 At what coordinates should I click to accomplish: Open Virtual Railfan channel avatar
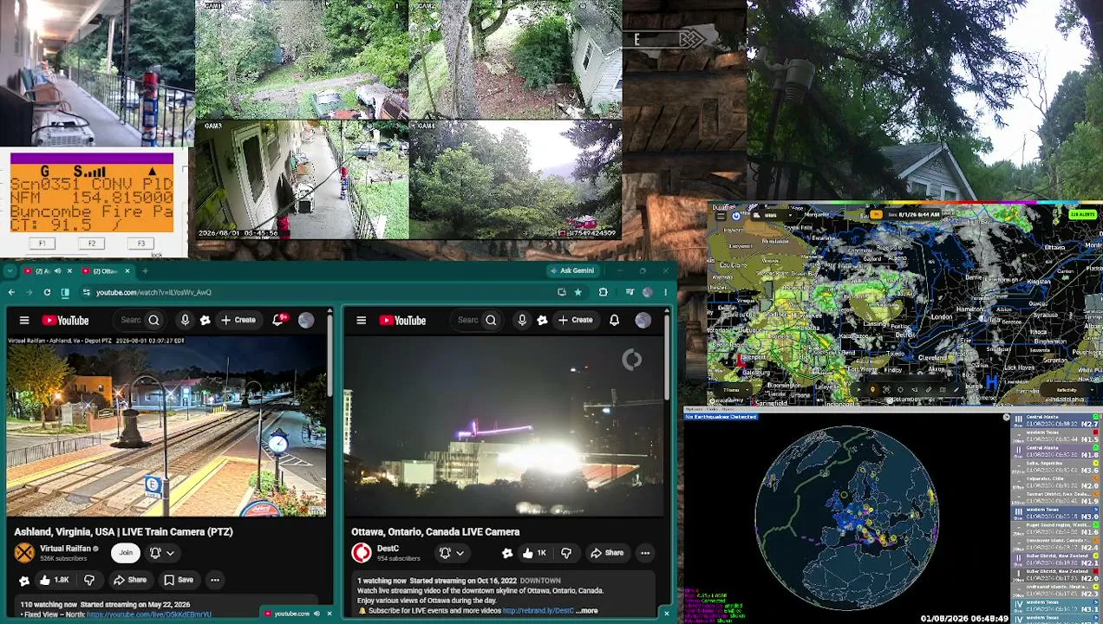24,552
